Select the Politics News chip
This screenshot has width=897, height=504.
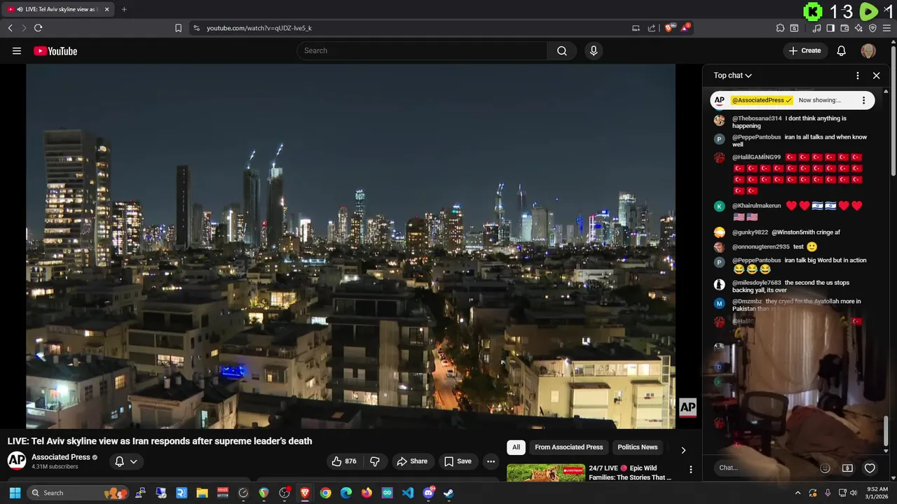(x=638, y=447)
